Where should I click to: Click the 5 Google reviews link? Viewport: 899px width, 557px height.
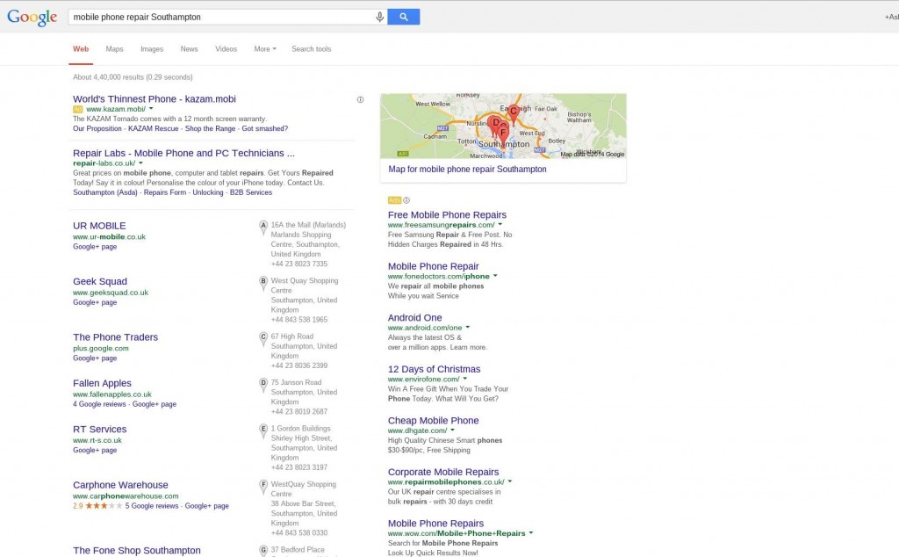point(152,506)
